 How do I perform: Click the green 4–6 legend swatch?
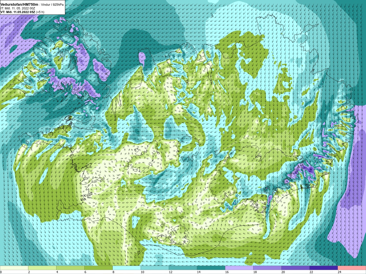tap(70, 268)
